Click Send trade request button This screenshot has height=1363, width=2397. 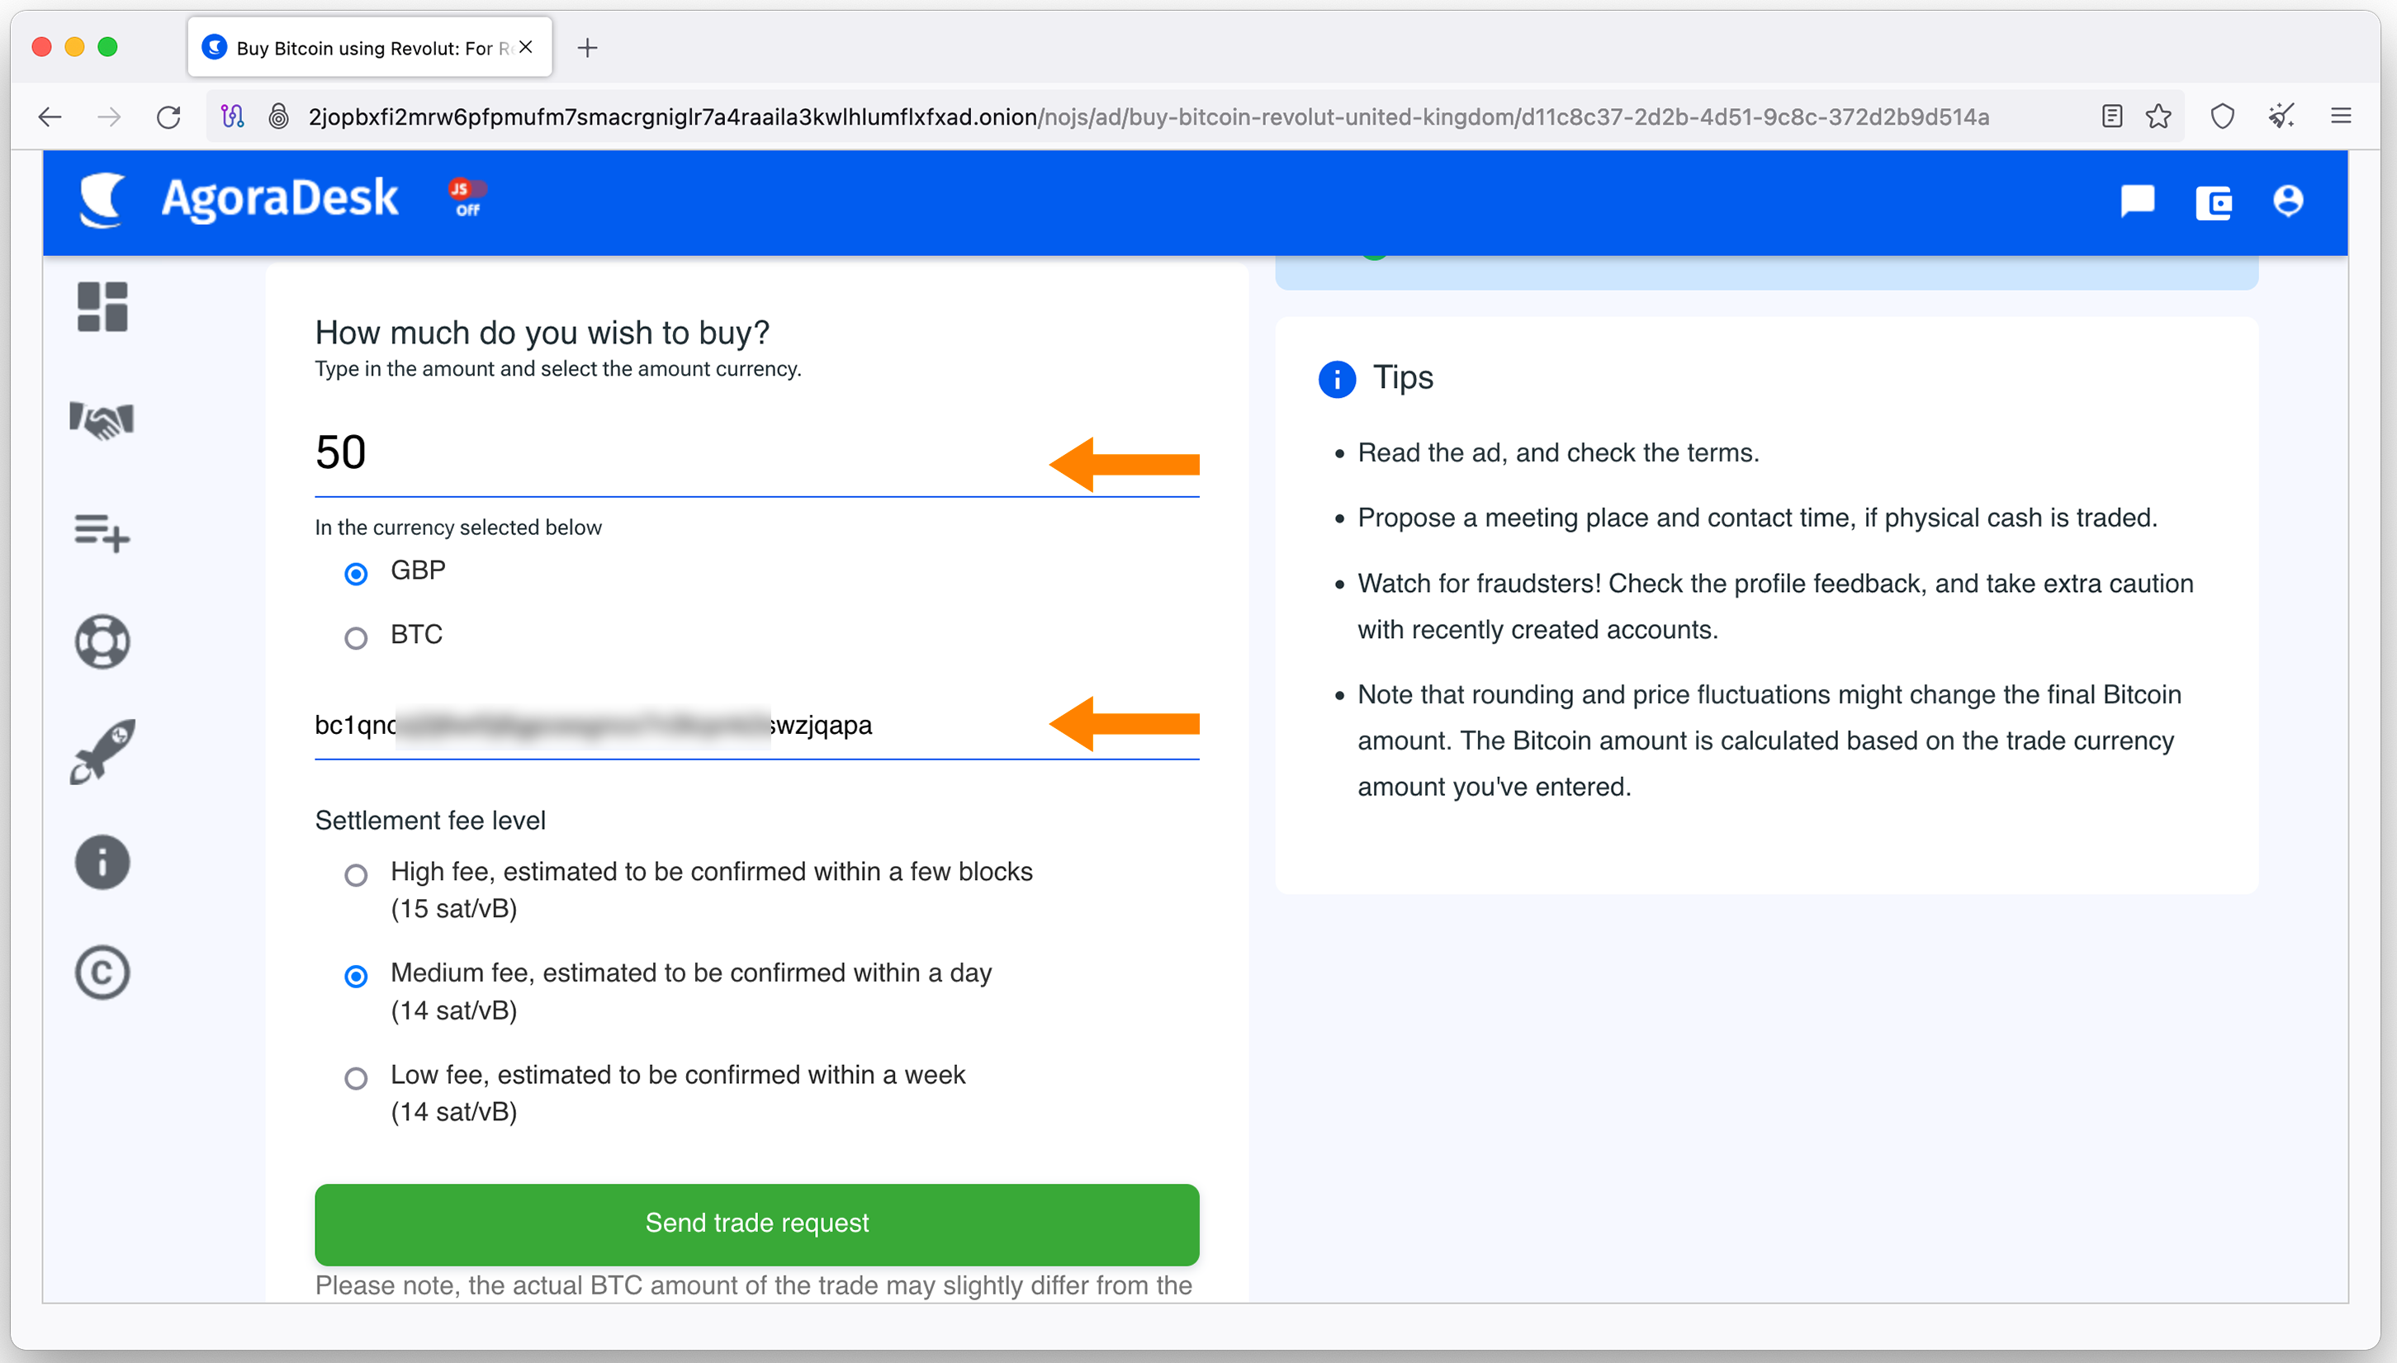coord(756,1224)
